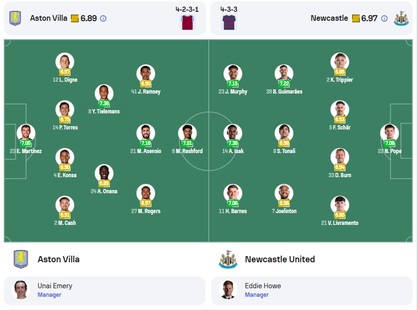The image size is (417, 310).
Task: Click Aston Villa crest below pitch
Action: (x=21, y=259)
